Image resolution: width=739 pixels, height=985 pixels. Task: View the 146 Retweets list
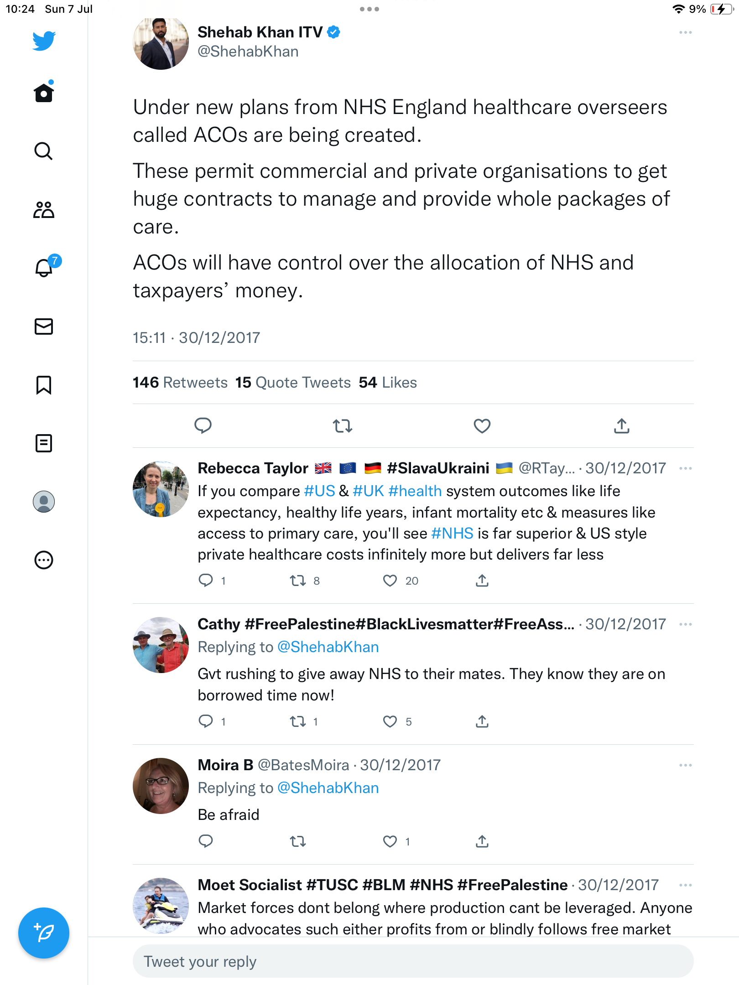click(180, 383)
